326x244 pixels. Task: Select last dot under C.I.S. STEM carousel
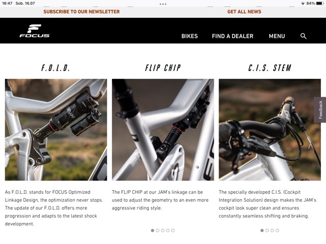click(x=277, y=230)
